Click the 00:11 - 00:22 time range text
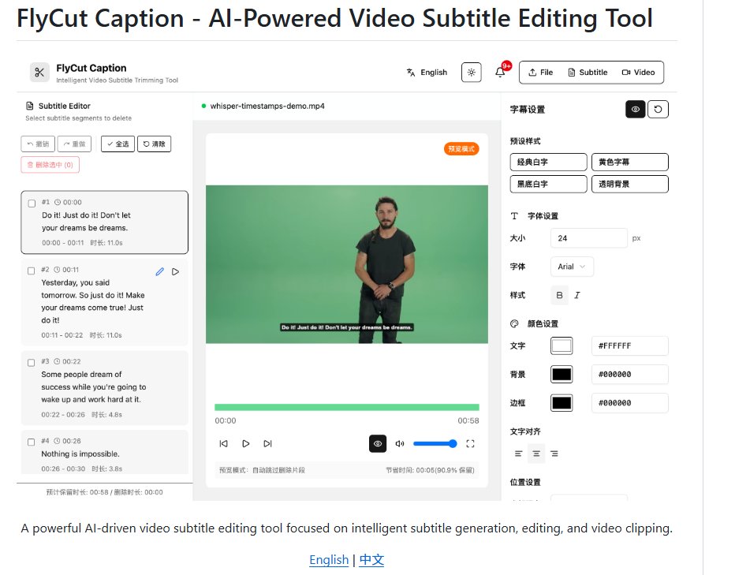The height and width of the screenshot is (575, 750). coord(62,335)
